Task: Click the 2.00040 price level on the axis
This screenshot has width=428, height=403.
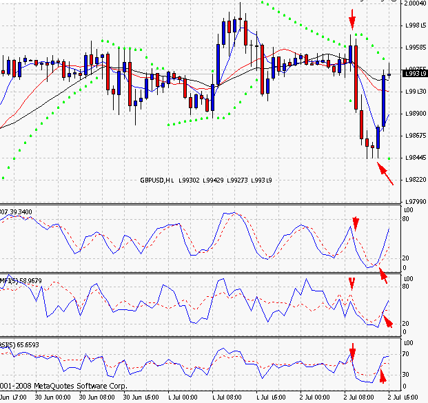Action: pos(415,3)
